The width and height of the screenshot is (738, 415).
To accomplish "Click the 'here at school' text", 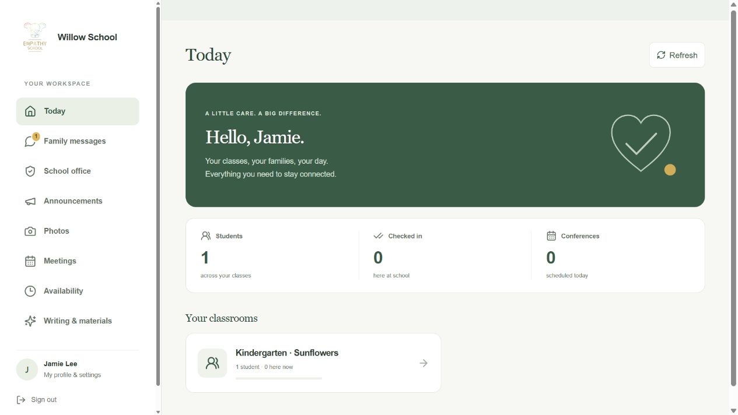I will pyautogui.click(x=391, y=276).
